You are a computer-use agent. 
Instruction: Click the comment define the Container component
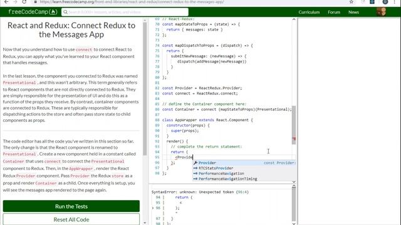(x=204, y=104)
